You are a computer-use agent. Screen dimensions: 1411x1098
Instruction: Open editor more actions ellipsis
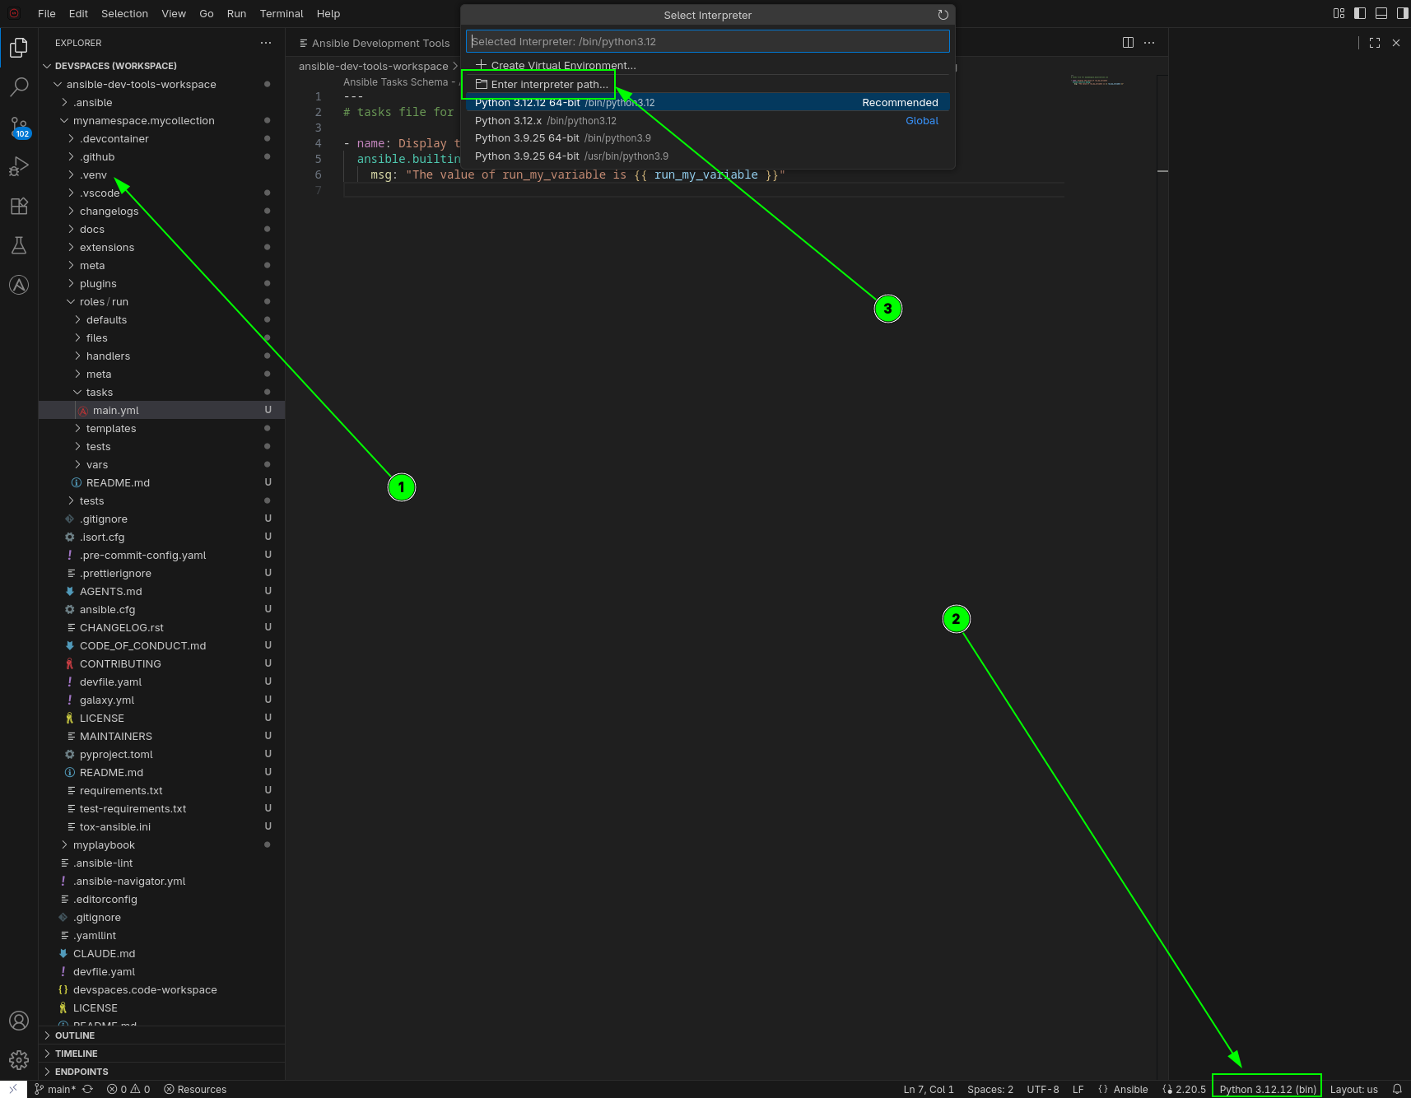(x=1149, y=43)
